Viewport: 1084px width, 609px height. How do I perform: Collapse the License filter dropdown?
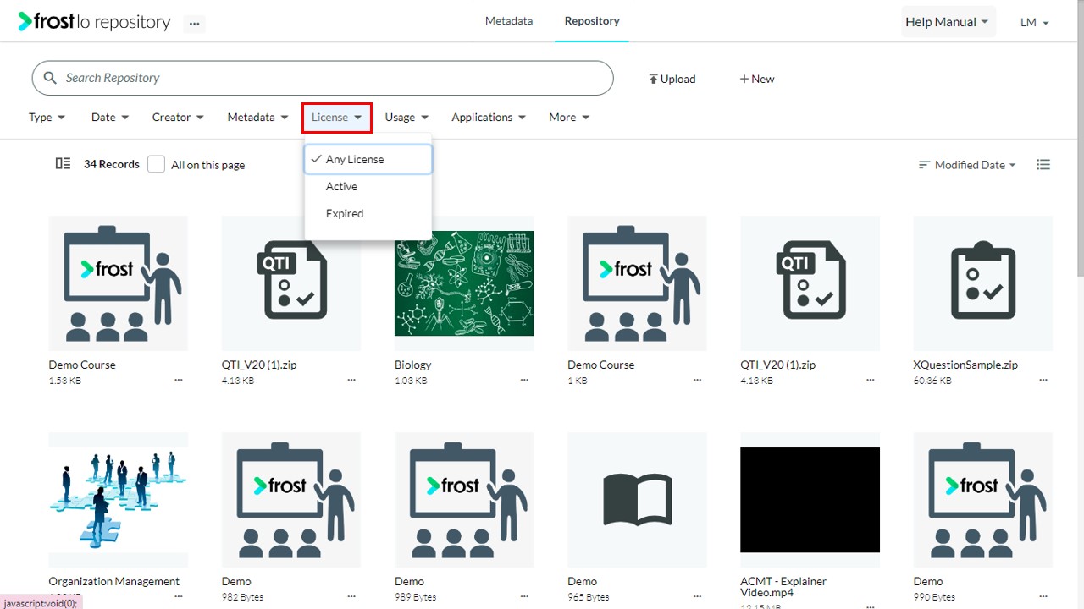[337, 118]
